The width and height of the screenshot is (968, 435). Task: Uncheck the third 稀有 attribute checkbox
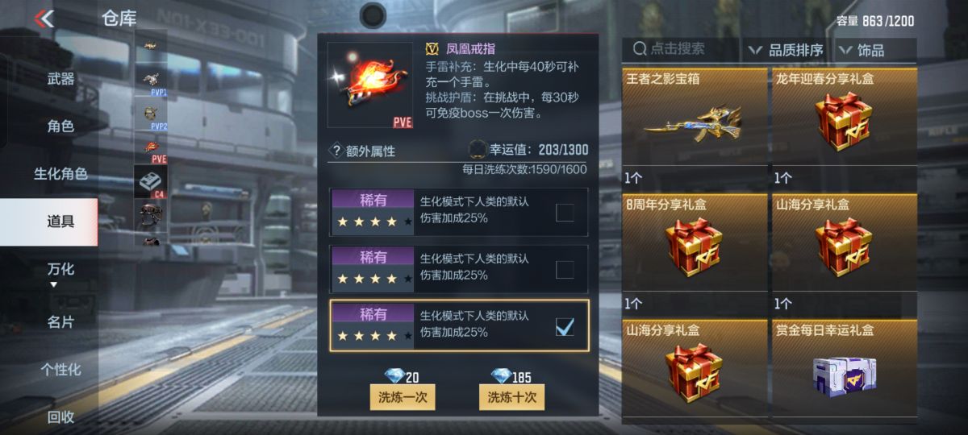click(565, 326)
